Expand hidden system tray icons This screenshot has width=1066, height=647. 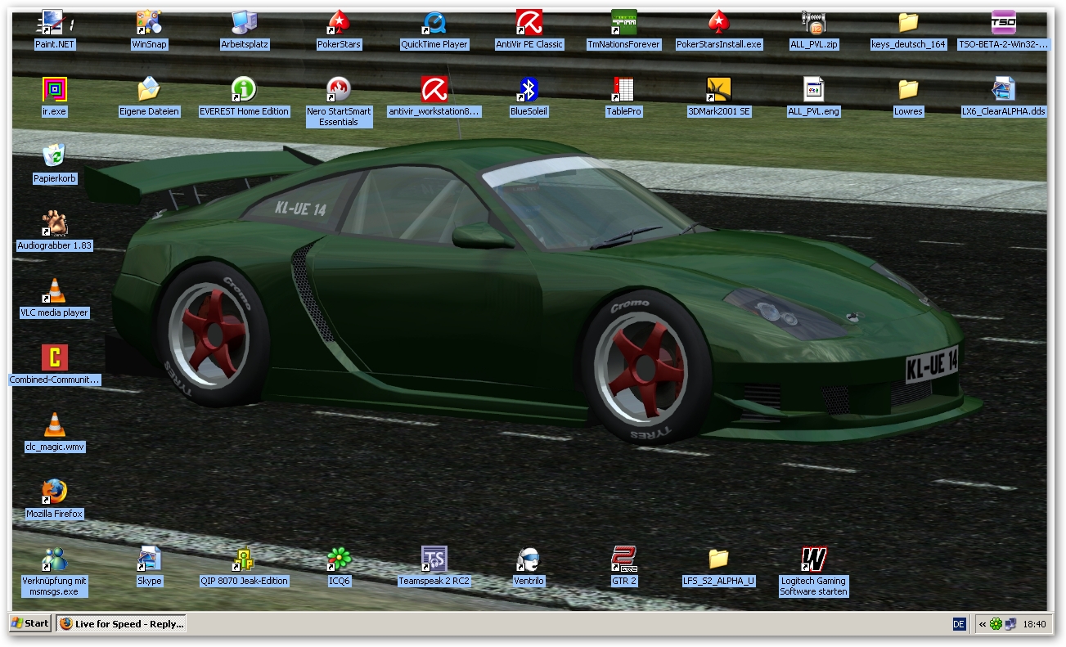(x=983, y=624)
